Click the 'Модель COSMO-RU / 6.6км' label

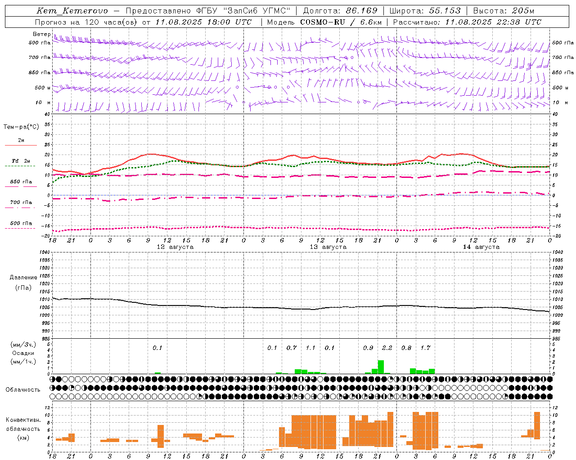point(324,22)
